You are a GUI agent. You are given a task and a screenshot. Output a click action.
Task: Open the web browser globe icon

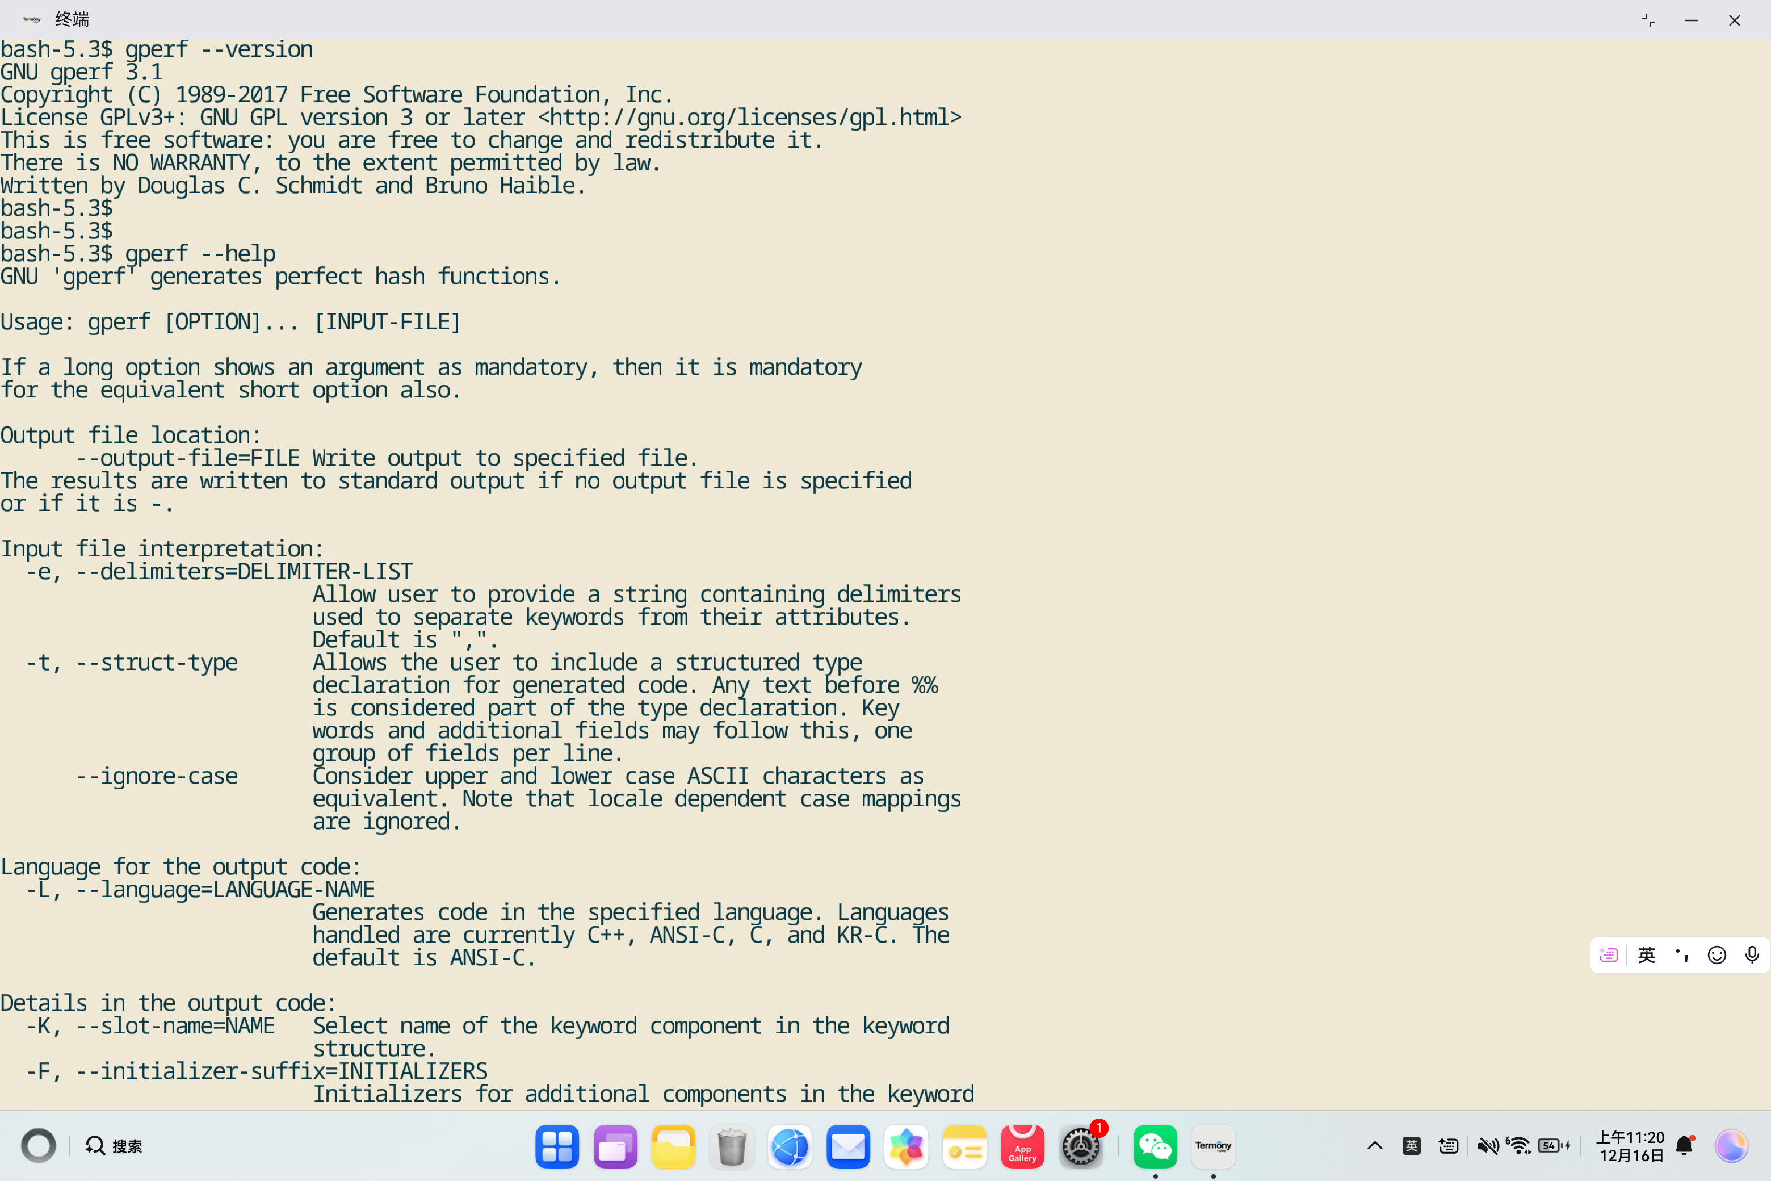coord(789,1146)
